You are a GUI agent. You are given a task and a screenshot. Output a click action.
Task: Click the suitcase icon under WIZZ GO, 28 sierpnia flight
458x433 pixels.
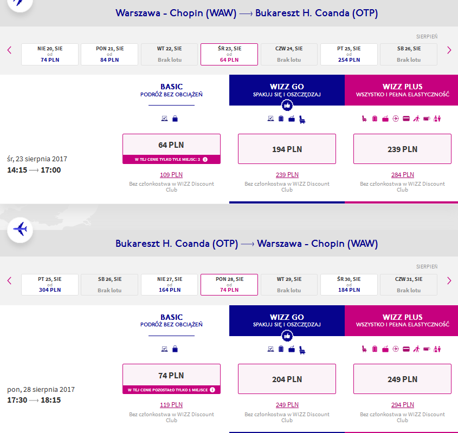point(281,349)
